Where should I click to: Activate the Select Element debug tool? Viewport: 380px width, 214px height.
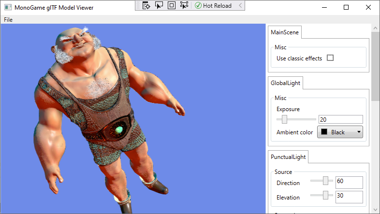tap(159, 5)
